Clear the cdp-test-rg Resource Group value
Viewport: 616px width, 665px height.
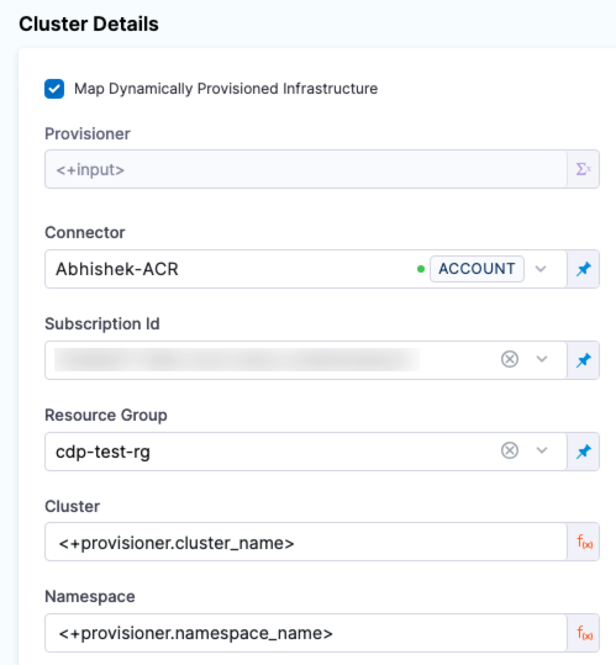[509, 452]
